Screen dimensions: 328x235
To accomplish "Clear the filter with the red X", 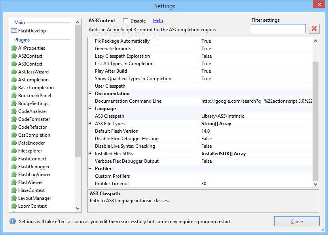I will (314, 28).
